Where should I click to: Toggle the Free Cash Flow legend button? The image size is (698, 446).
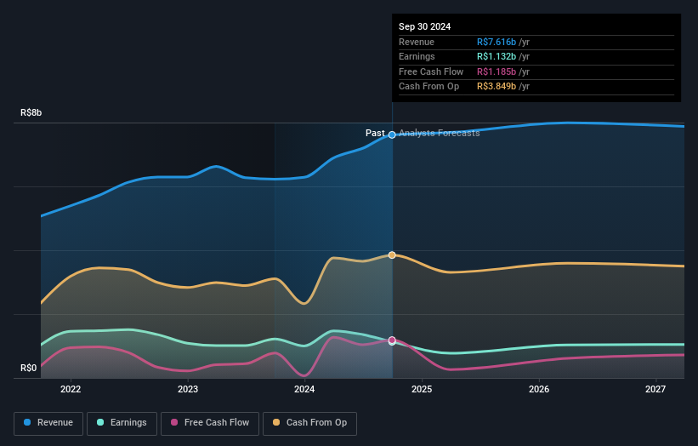210,423
